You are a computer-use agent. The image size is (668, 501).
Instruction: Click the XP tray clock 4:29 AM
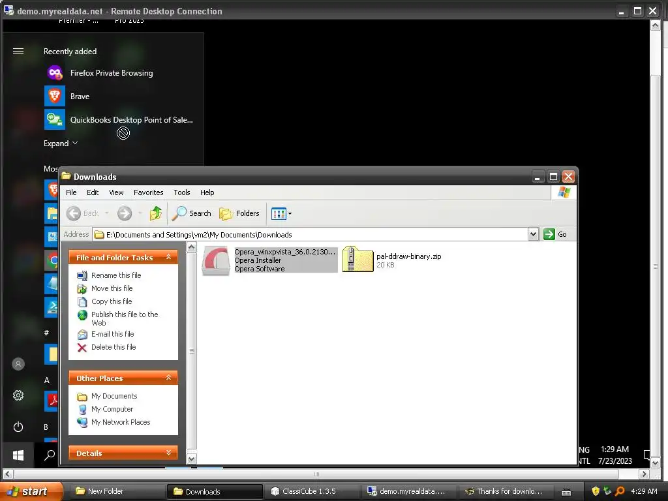pyautogui.click(x=644, y=491)
